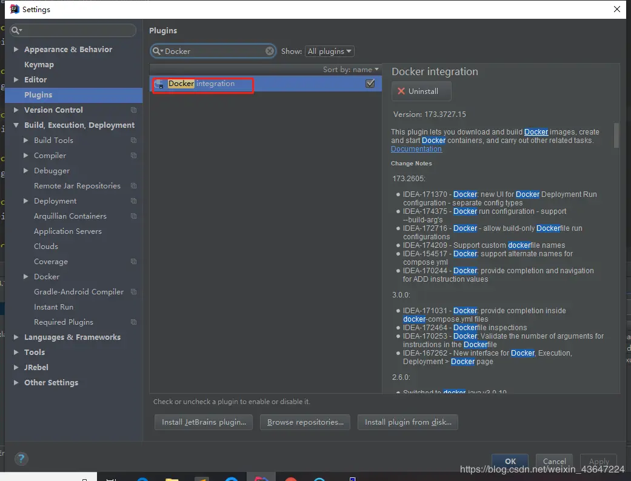
Task: Expand the Version Control node
Action: pos(16,110)
